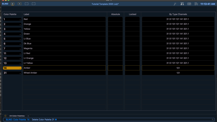Click the fourth empty workspace frame icon
The image size is (217, 122).
pyautogui.click(x=34, y=4)
